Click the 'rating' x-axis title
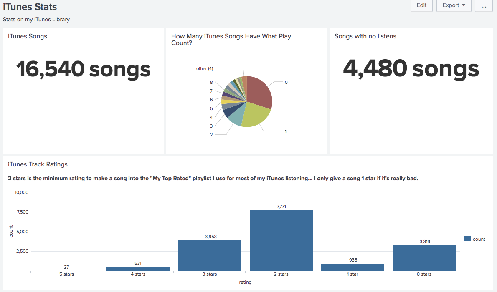 (x=245, y=282)
